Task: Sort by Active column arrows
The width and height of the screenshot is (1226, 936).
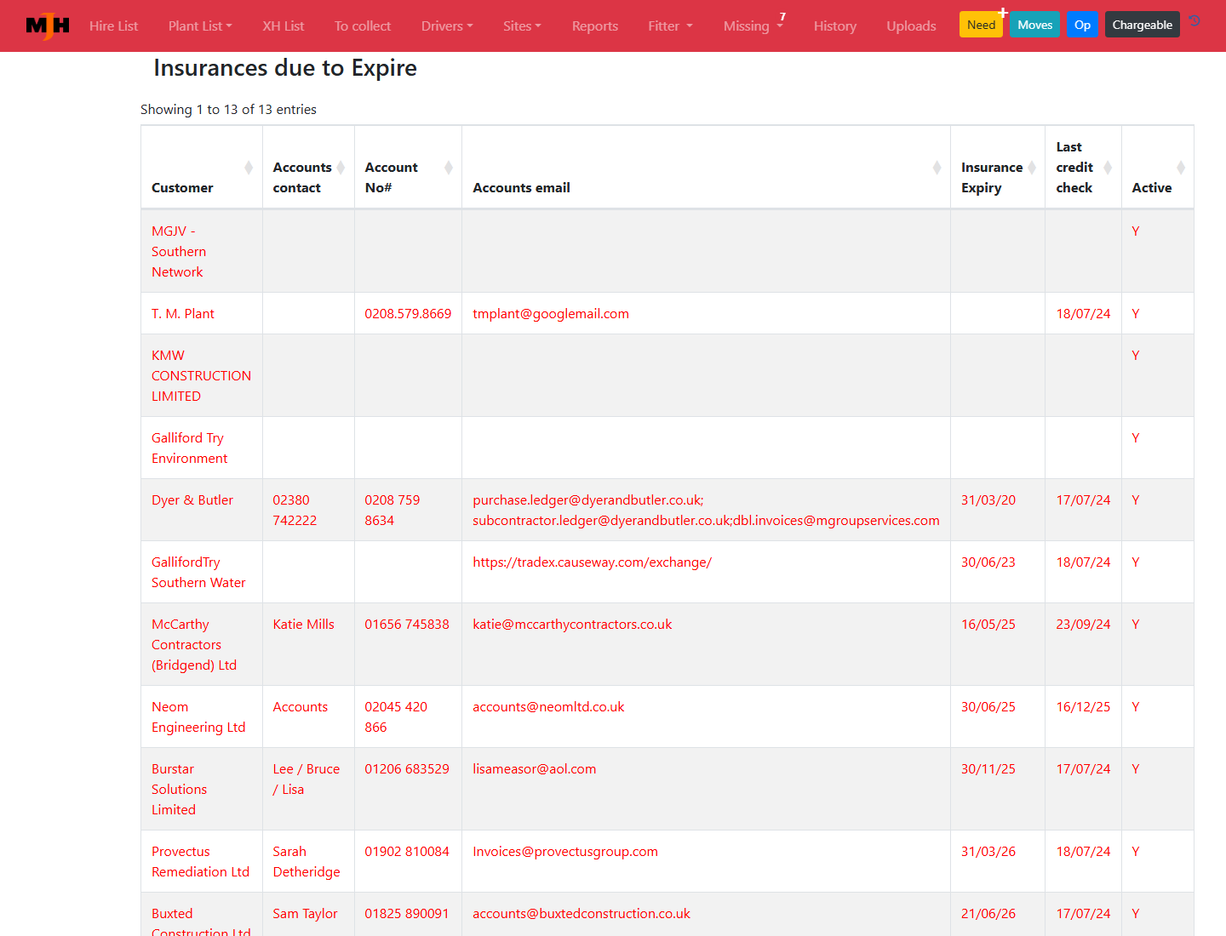Action: [x=1181, y=168]
